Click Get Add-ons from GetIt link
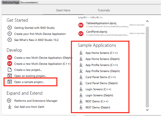This screenshot has height=116, width=161. pos(29,107)
